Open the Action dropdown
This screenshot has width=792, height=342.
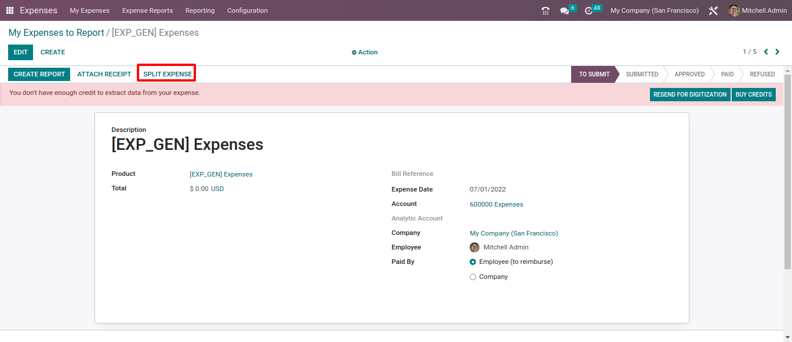click(x=365, y=52)
